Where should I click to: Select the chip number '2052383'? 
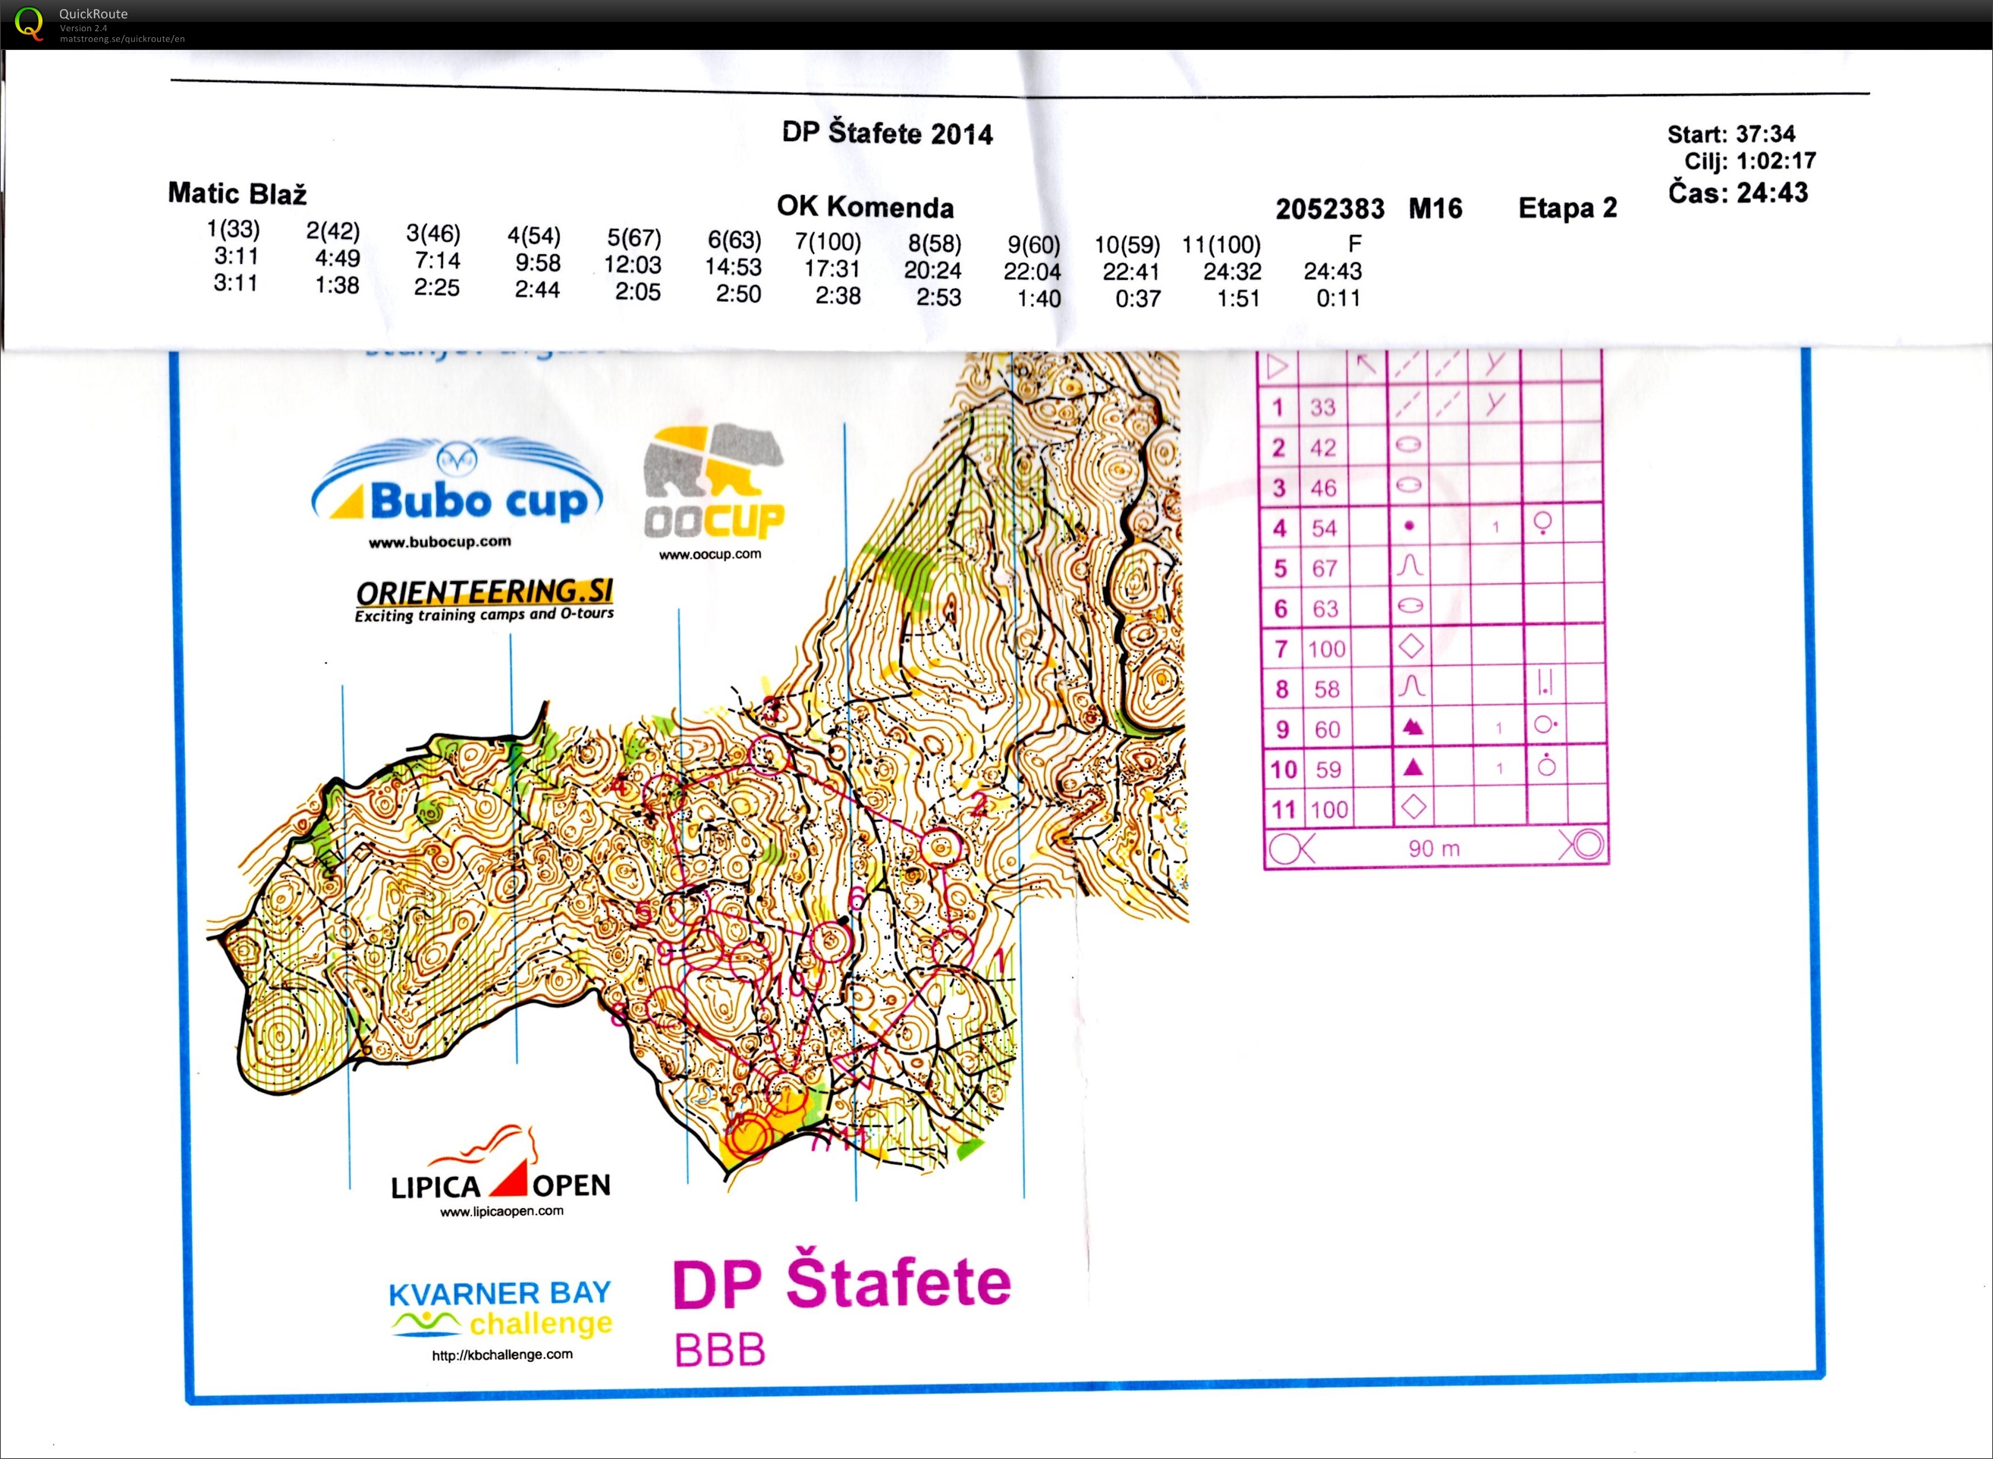pyautogui.click(x=1329, y=209)
